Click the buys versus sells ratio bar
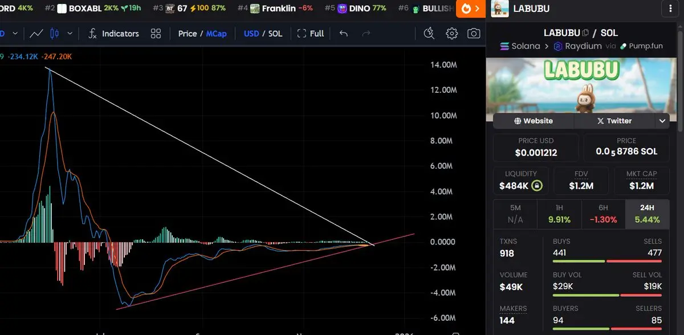This screenshot has width=684, height=335. pos(608,262)
